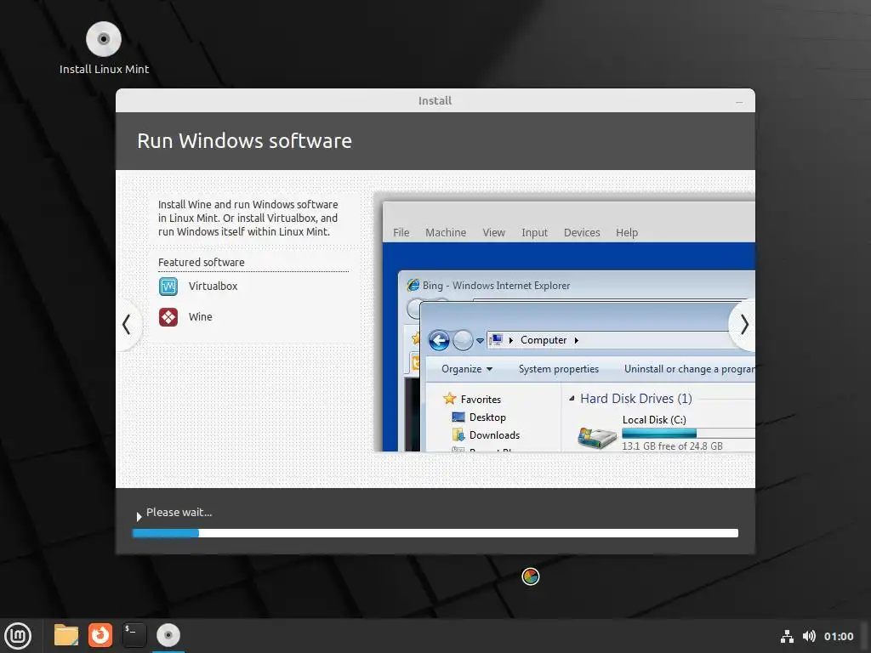Open the Terminal from the panel
871x653 pixels.
[134, 635]
